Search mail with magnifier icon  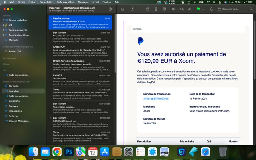251,9
